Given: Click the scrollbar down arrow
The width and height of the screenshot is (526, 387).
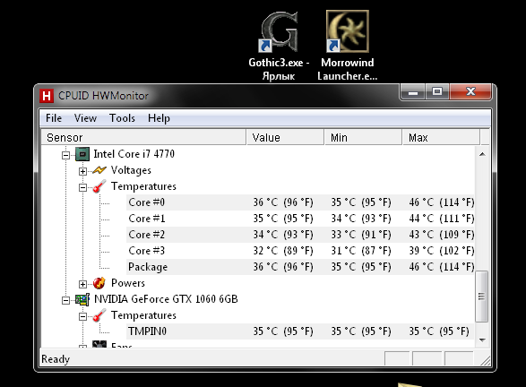Looking at the screenshot, I should click(482, 340).
